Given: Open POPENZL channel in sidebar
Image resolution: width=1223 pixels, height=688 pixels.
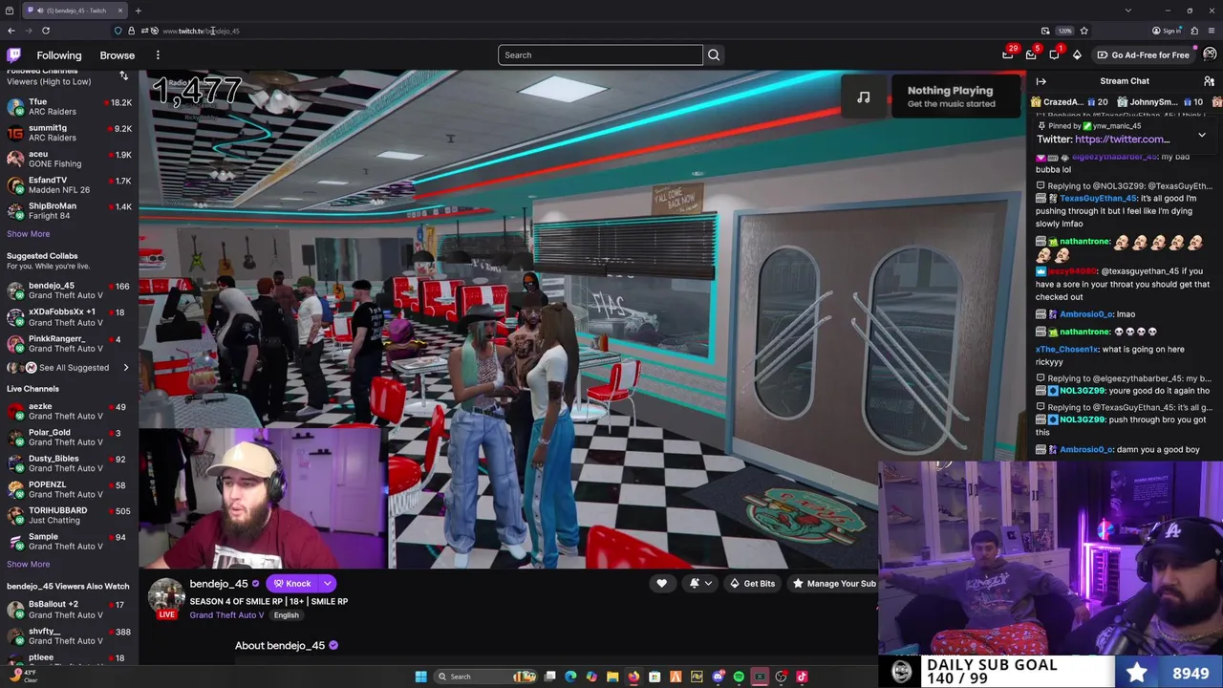Looking at the screenshot, I should click(x=69, y=489).
